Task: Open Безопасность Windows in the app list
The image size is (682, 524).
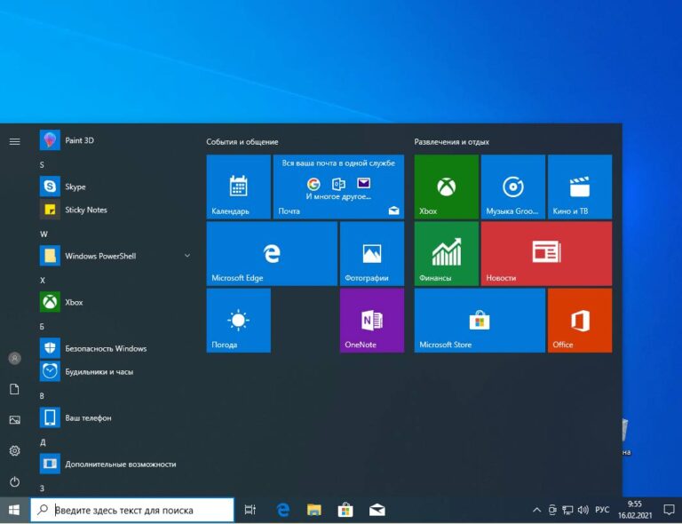Action: click(x=113, y=348)
